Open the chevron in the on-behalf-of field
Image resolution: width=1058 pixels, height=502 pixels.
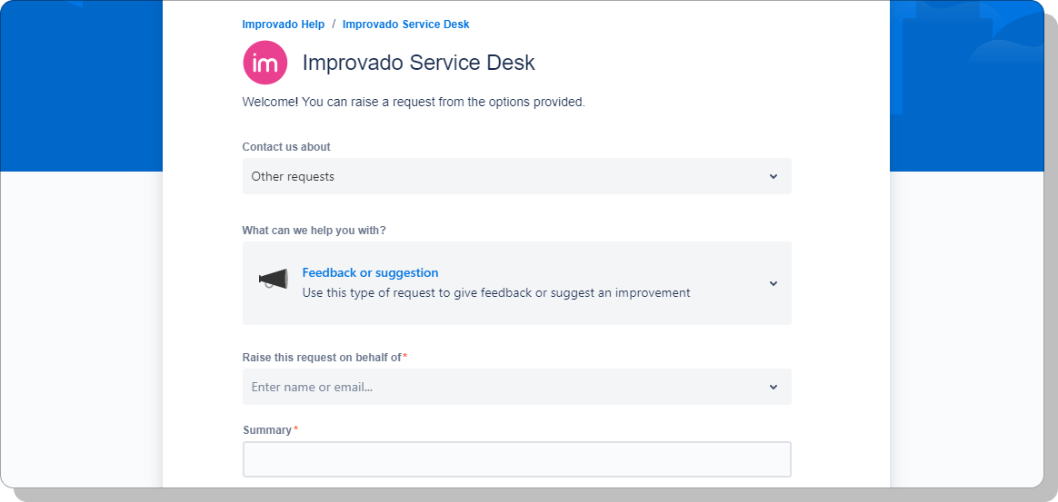coord(773,387)
